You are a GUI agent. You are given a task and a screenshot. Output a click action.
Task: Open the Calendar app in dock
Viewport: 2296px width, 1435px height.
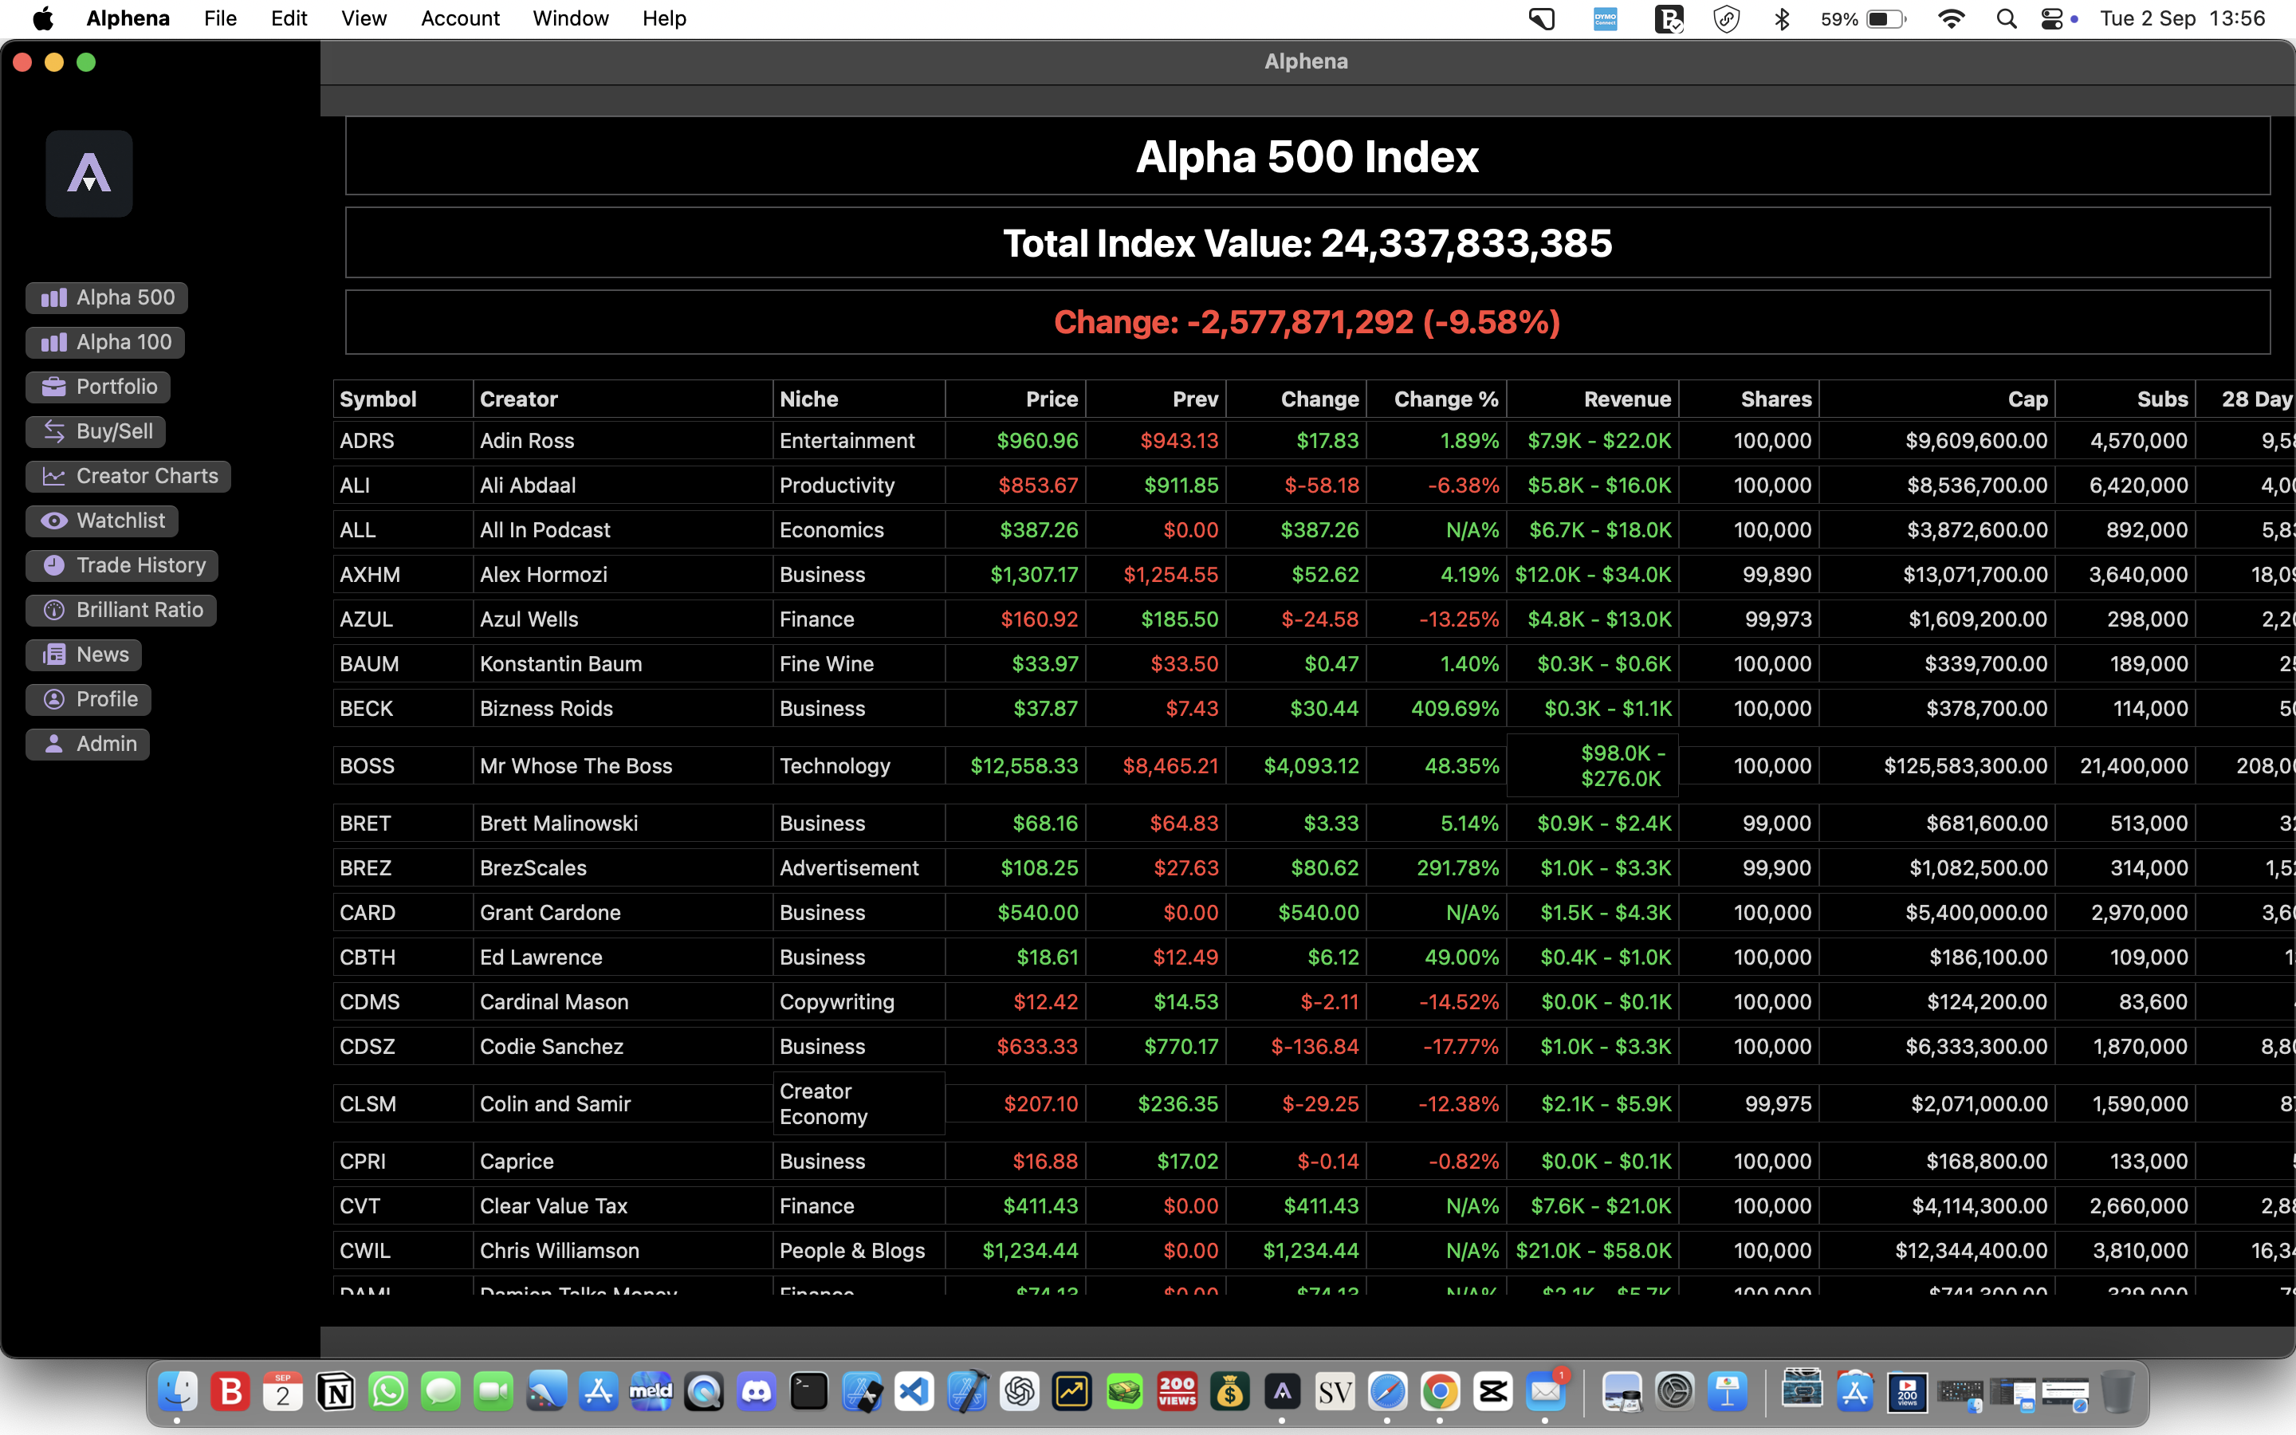[283, 1392]
